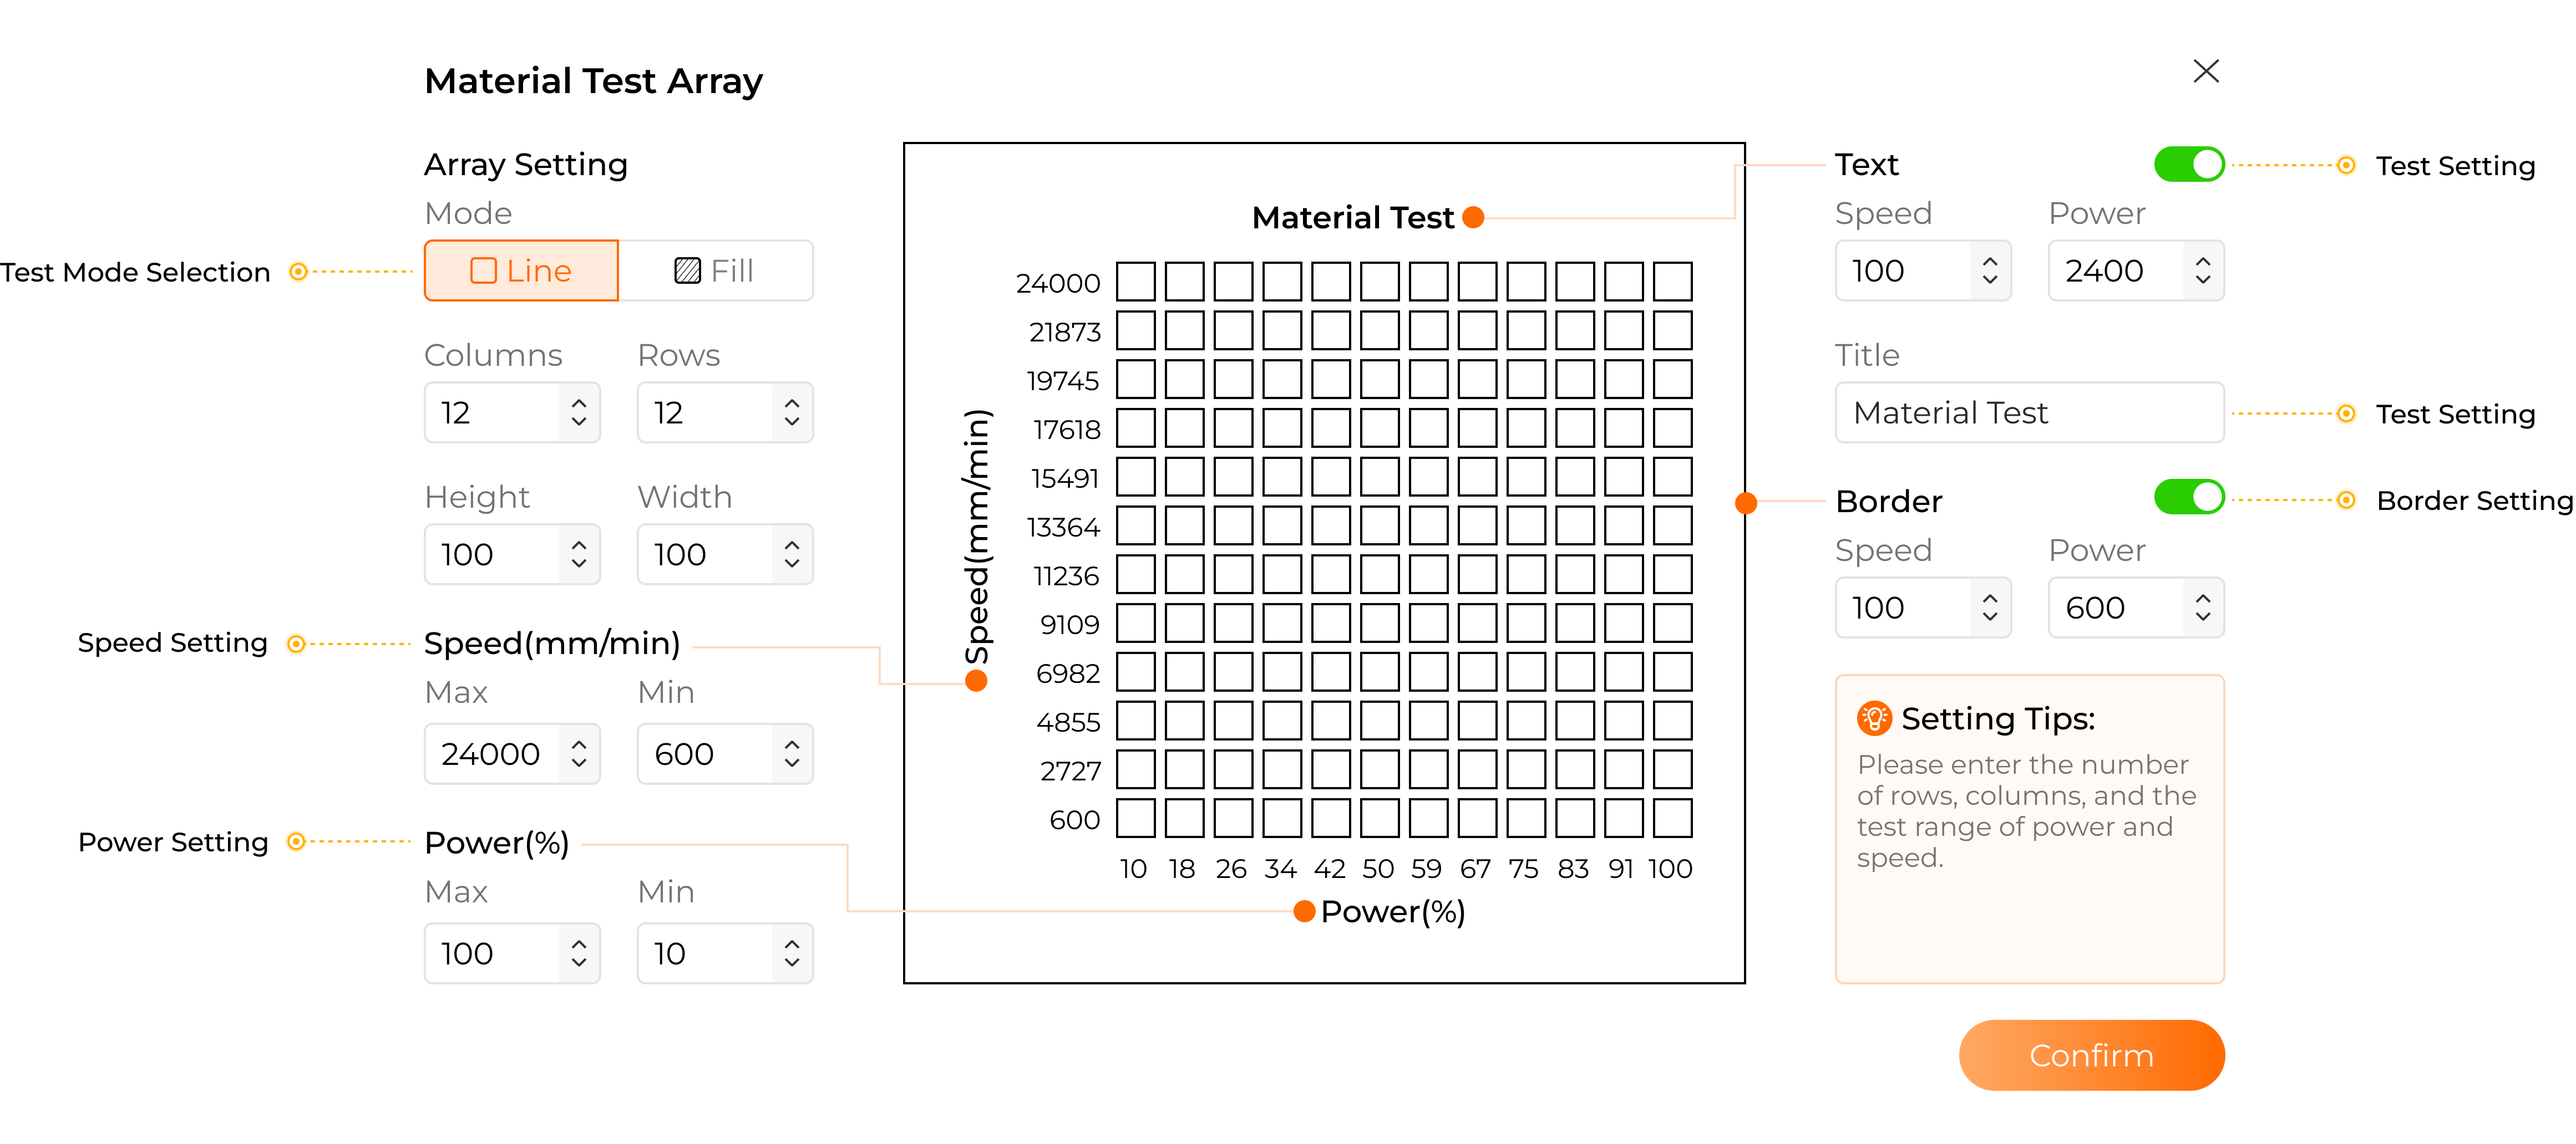
Task: Click the Columns stepper arrows
Action: (x=579, y=412)
